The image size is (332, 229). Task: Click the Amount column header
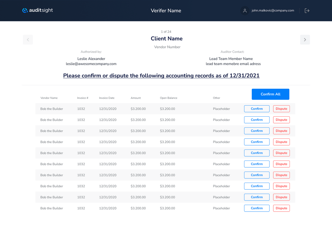click(x=136, y=98)
